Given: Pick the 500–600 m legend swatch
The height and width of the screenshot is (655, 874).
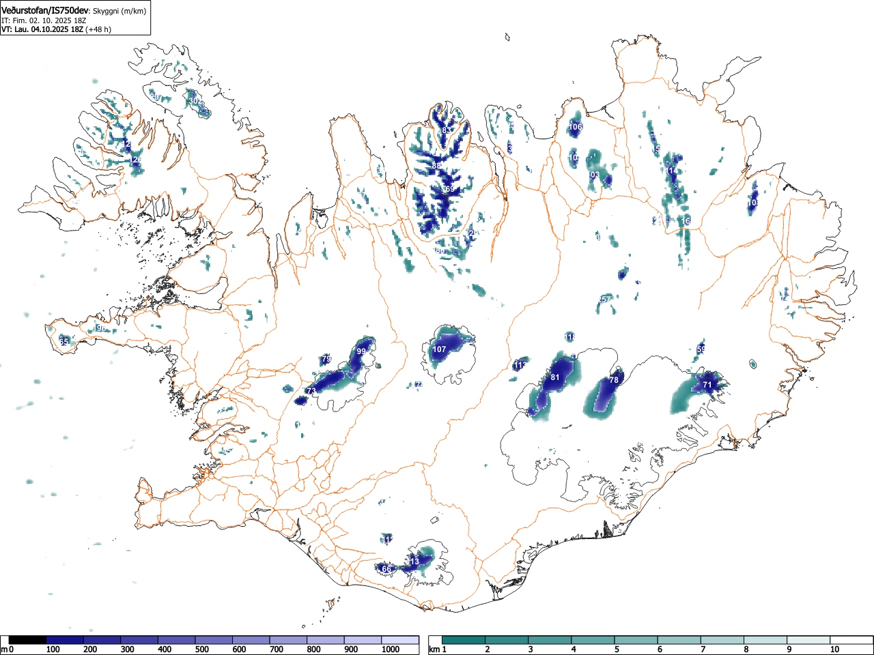Looking at the screenshot, I should point(214,640).
